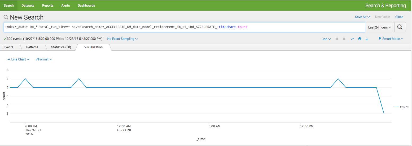Image resolution: width=412 pixels, height=146 pixels.
Task: Export results with the download icon
Action: 367,39
